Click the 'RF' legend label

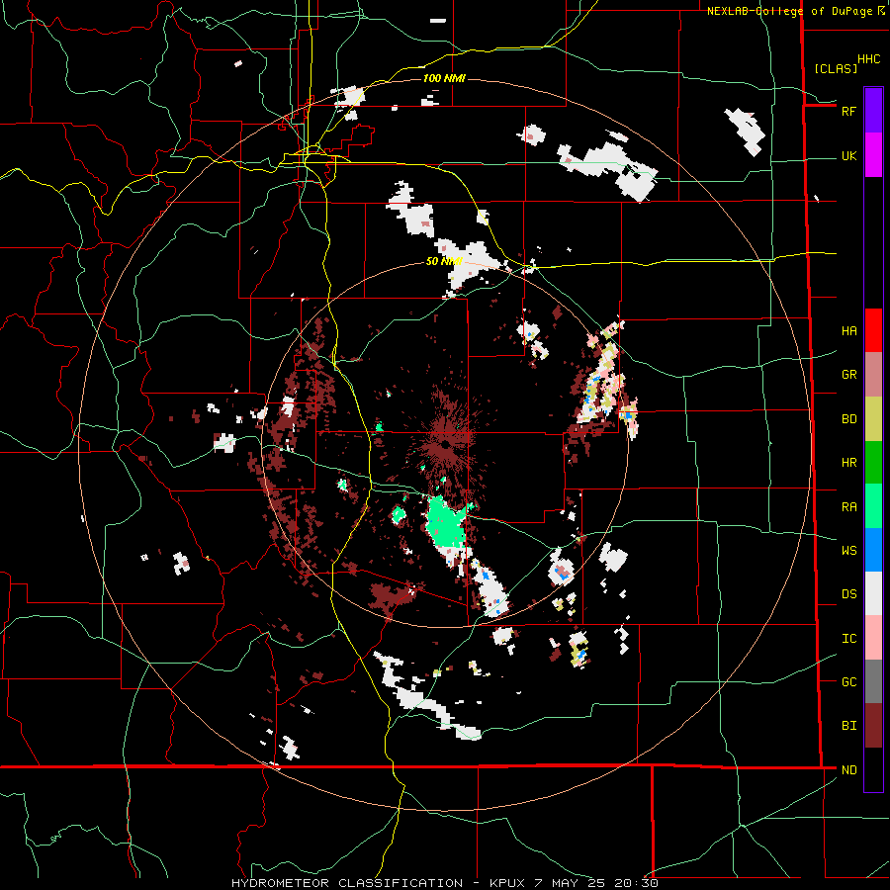click(x=848, y=111)
